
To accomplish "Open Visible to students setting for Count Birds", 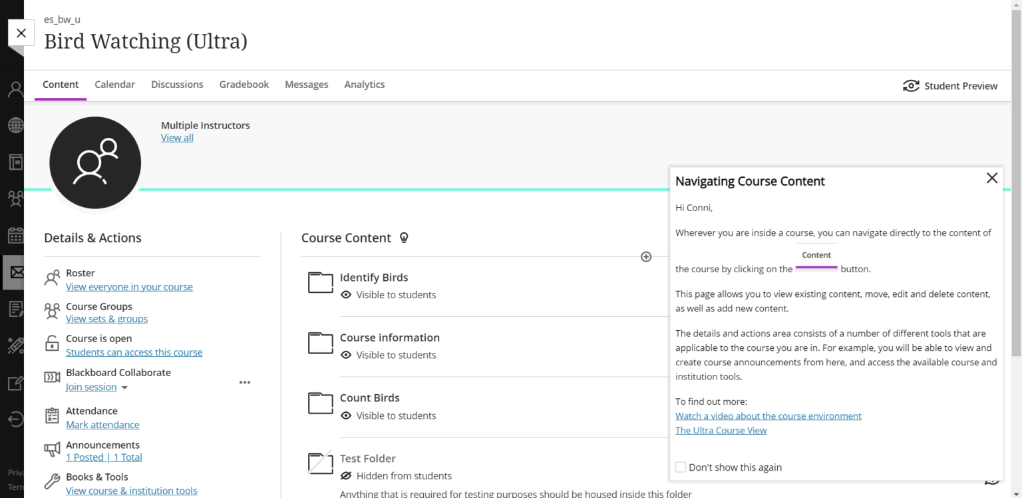I will click(396, 415).
